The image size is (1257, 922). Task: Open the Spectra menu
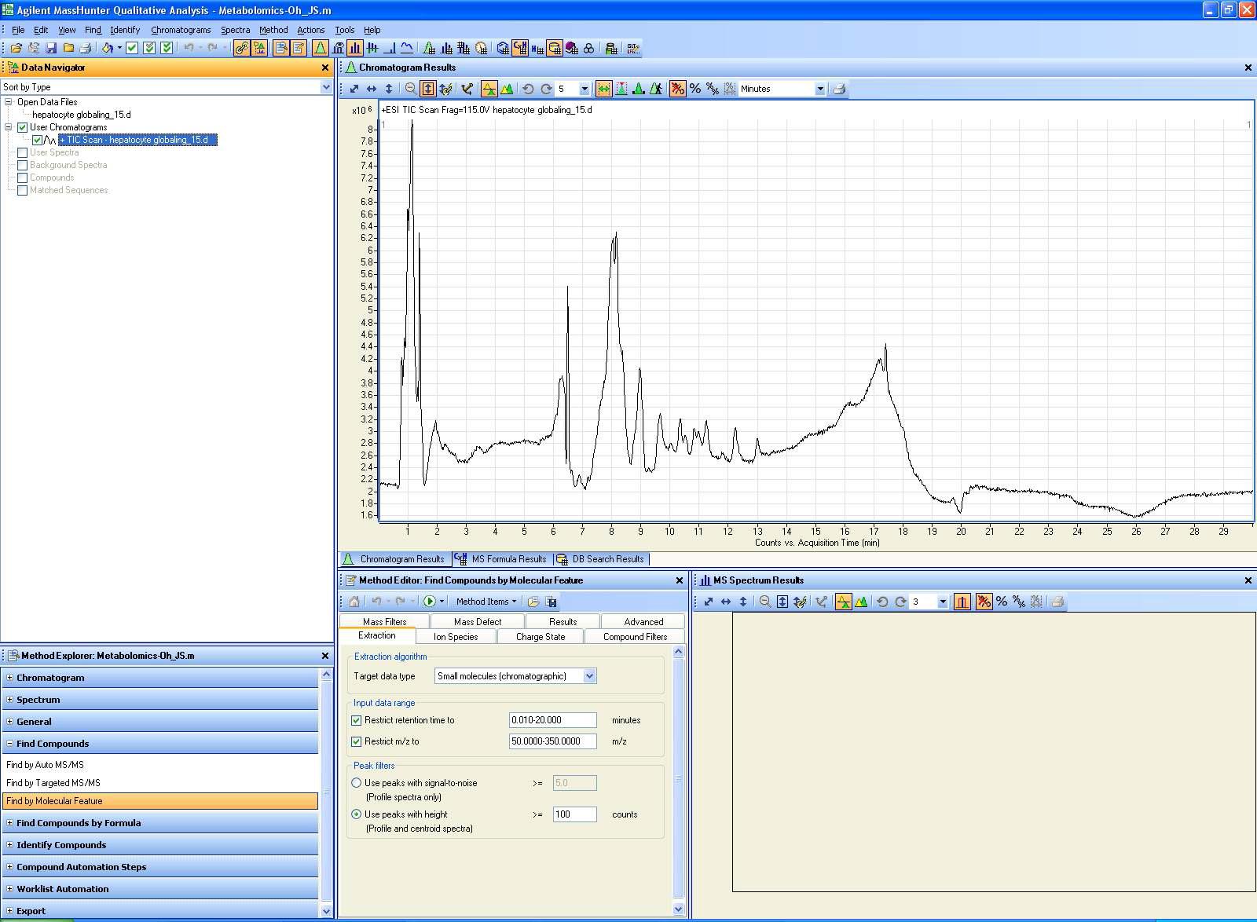235,30
